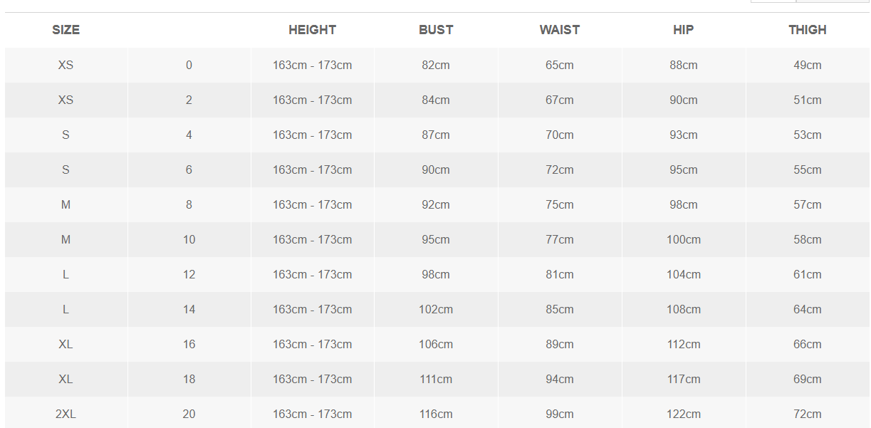Click the 49cm thigh value

(808, 65)
